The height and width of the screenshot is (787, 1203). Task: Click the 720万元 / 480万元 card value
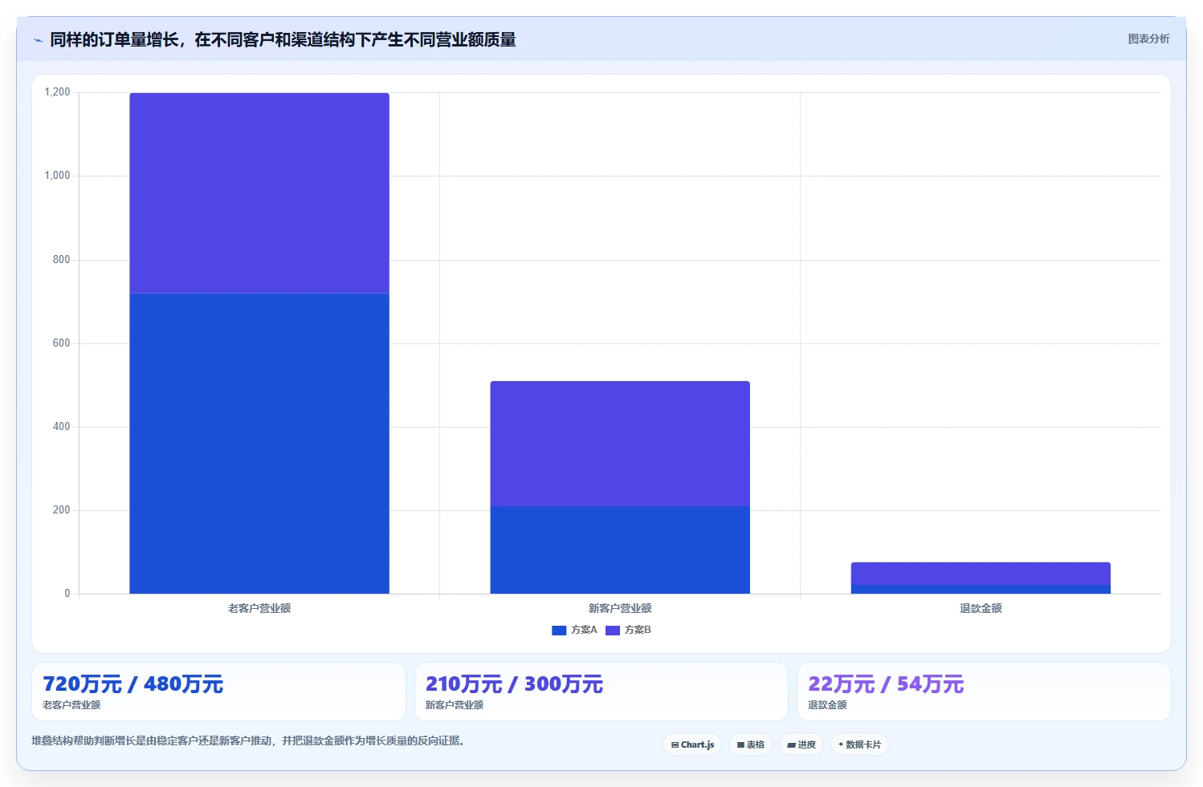133,684
